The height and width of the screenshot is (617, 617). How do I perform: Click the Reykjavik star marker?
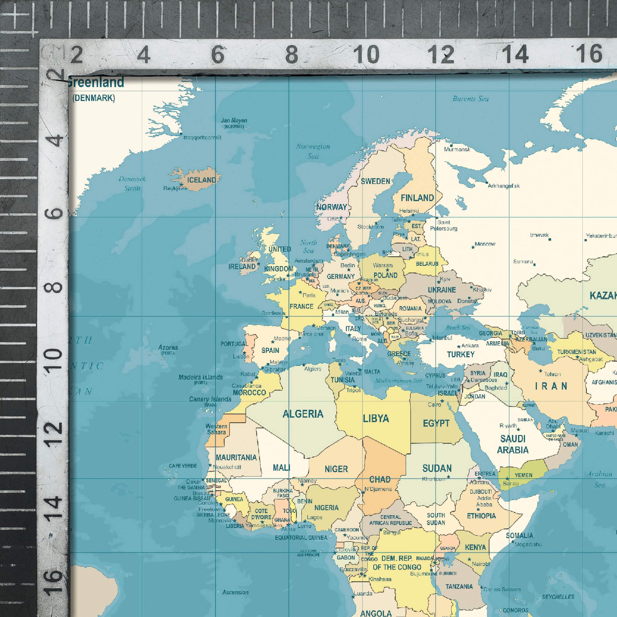point(181,185)
